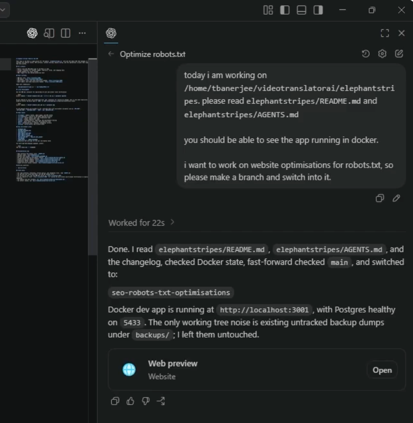
Task: Select the Codex panel tab
Action: [x=111, y=33]
